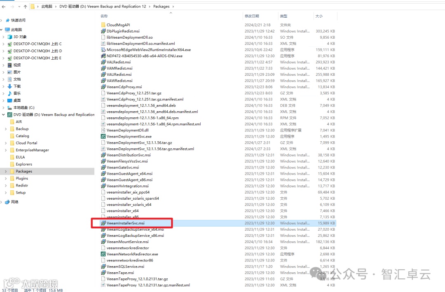The image size is (445, 292).
Task: Click the Packages folder icon in tree
Action: click(x=12, y=171)
